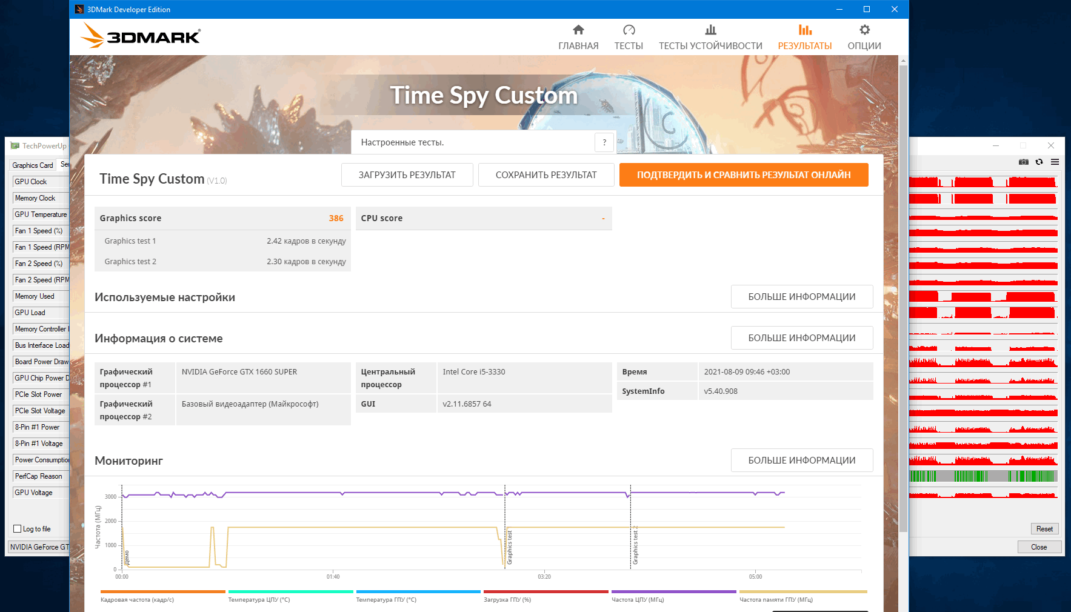Click the Graphics test 2 marker in monitoring chart
Viewport: 1071px width, 612px height.
tap(635, 545)
